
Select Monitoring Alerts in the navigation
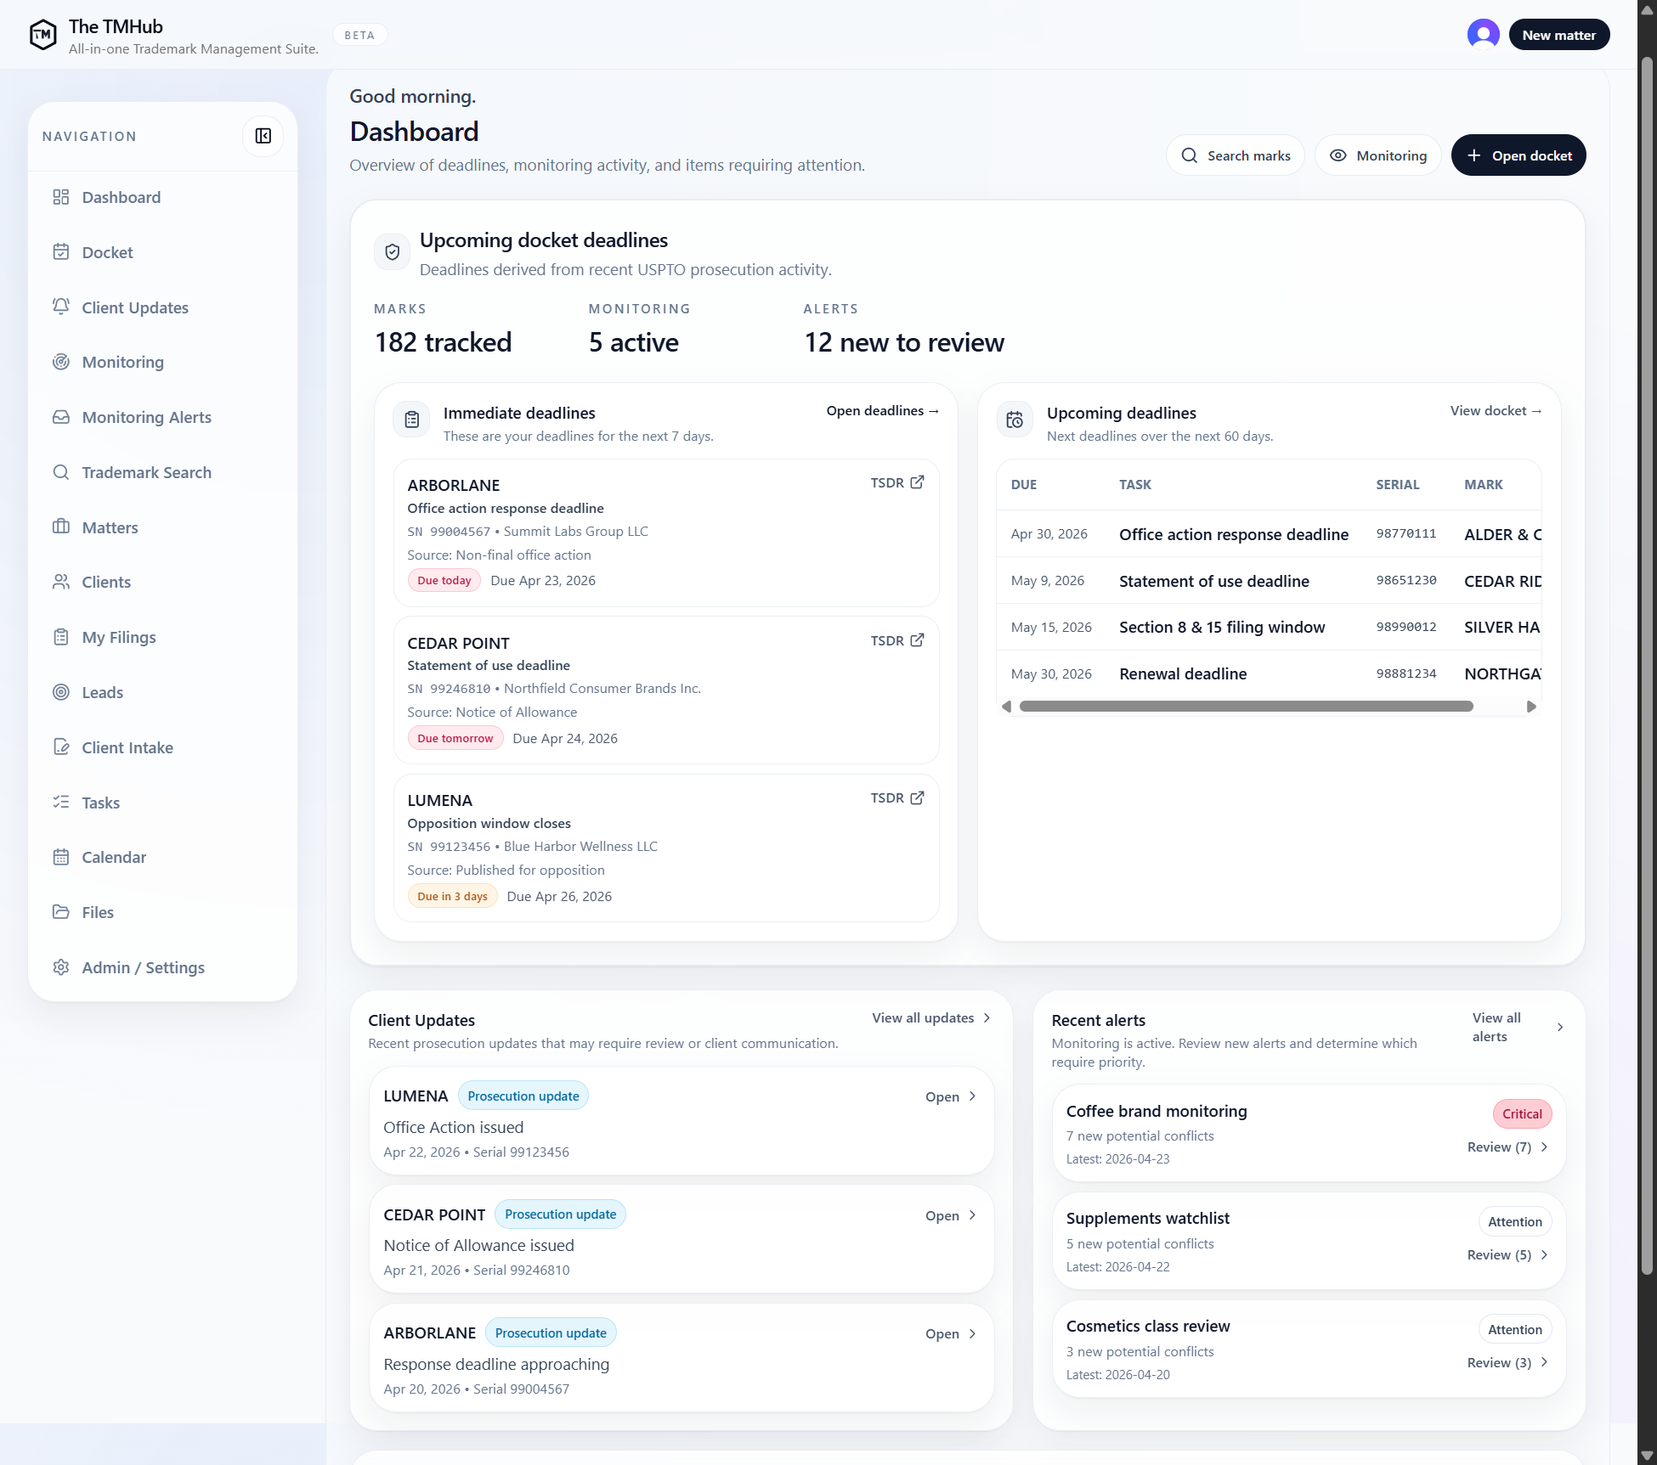coord(145,417)
